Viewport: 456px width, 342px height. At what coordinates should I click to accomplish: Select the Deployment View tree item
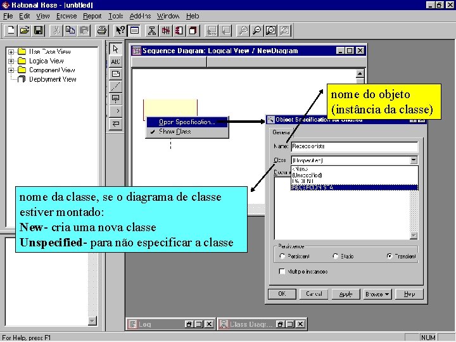[53, 79]
